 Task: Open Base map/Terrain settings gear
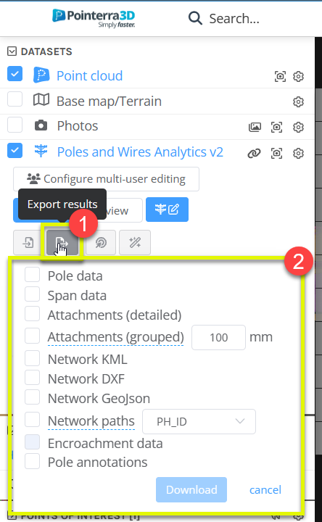coord(298,101)
